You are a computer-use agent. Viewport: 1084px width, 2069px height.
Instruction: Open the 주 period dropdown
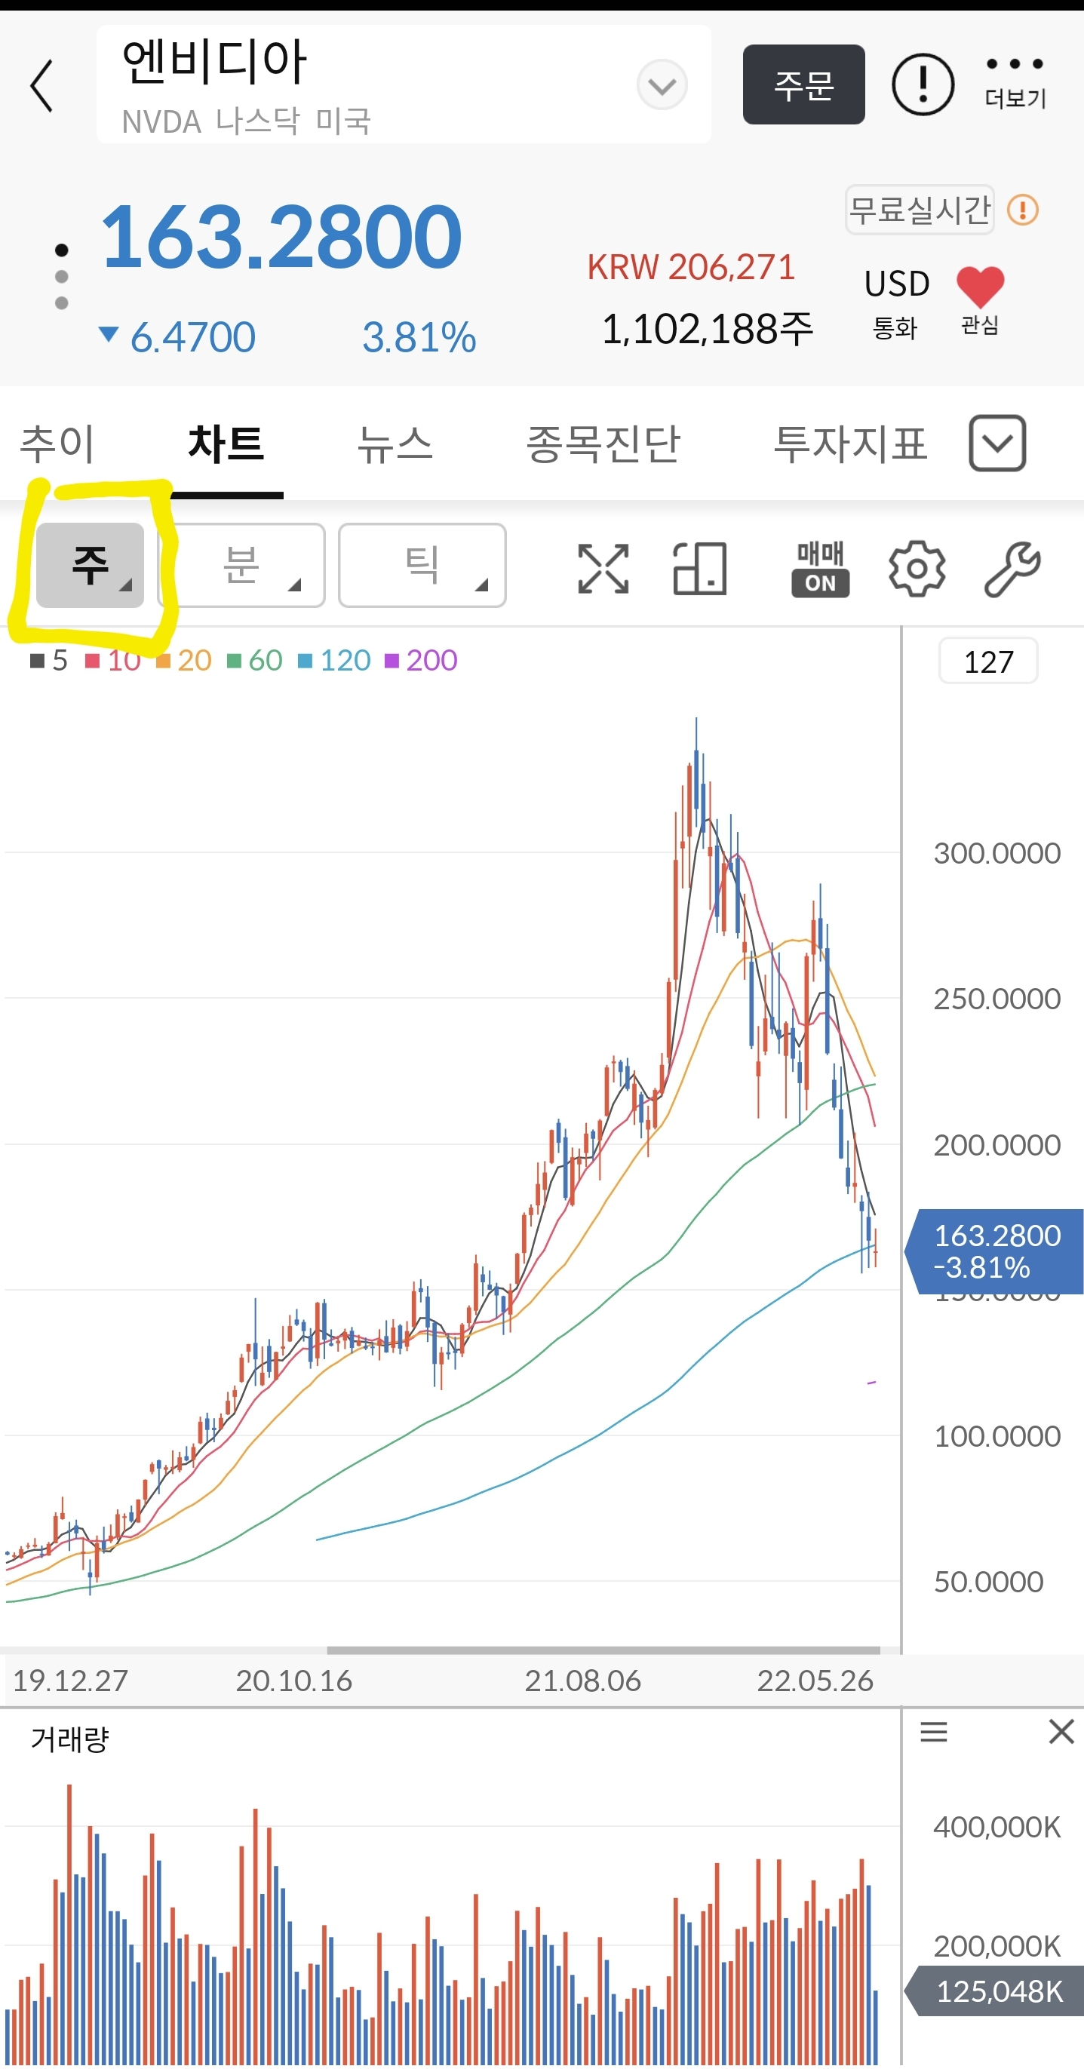tap(90, 566)
